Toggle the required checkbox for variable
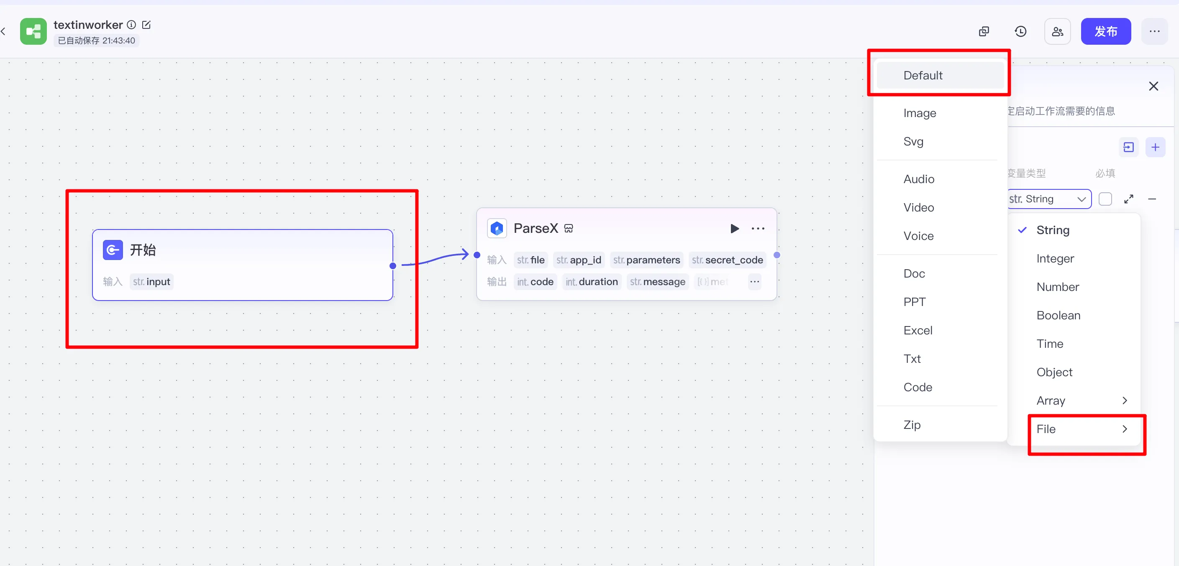This screenshot has height=566, width=1179. tap(1105, 199)
